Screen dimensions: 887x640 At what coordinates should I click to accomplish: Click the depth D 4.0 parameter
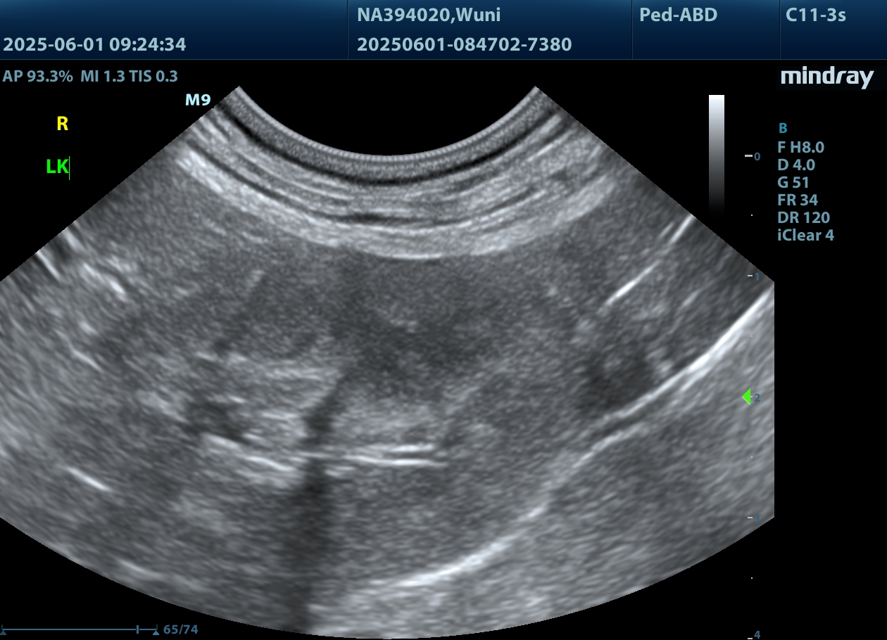point(795,165)
